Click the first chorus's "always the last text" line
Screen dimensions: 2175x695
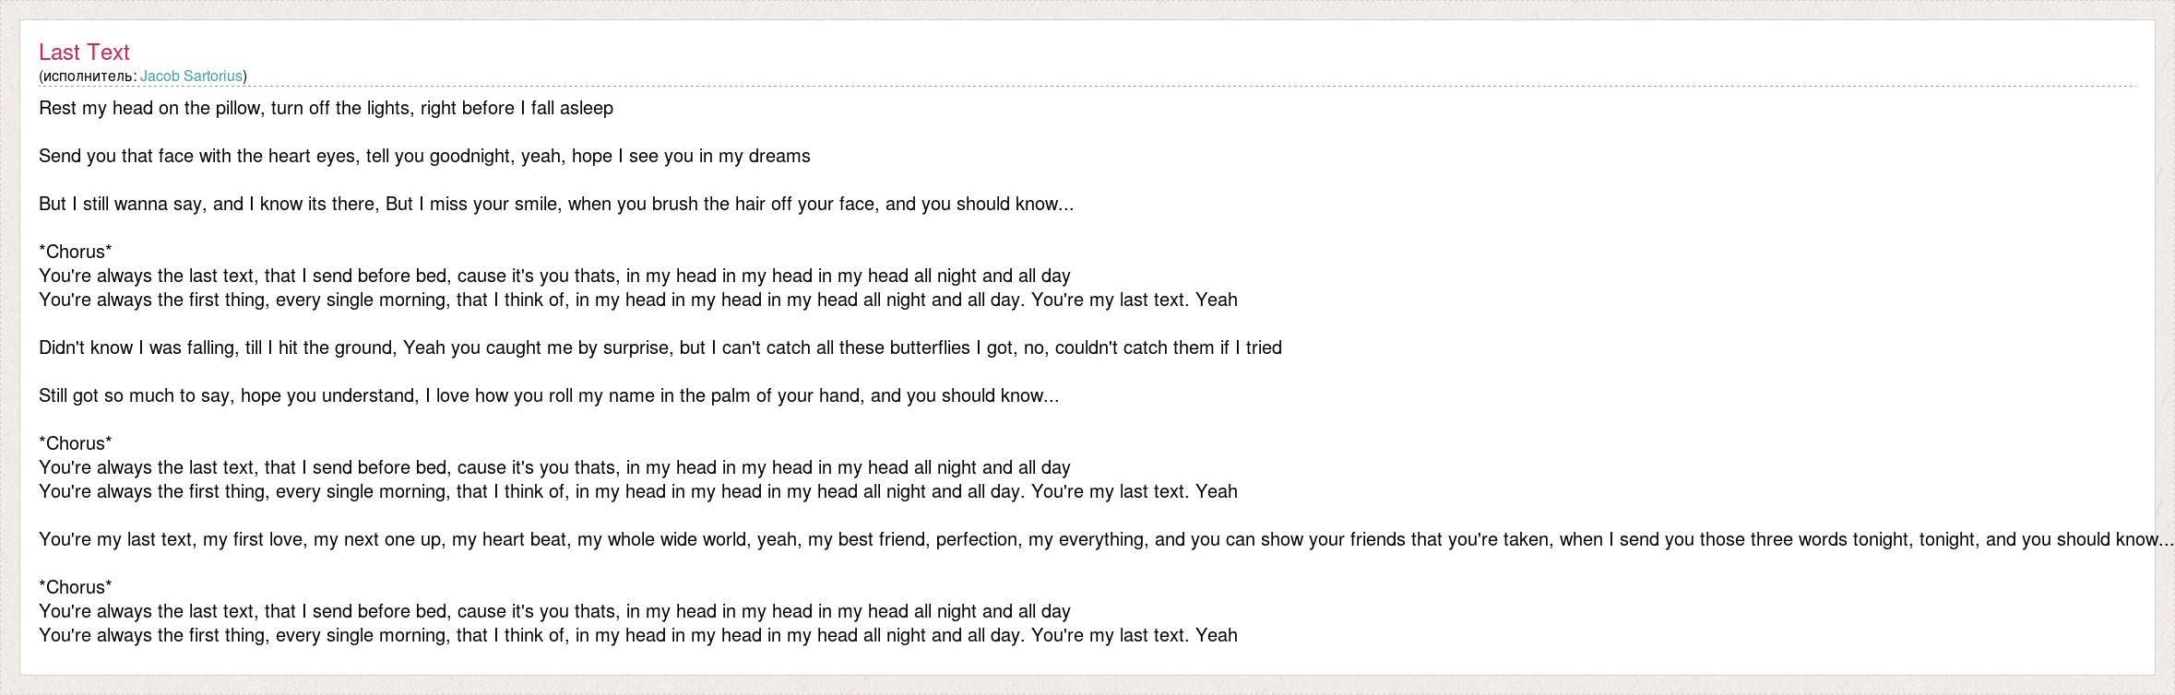553,277
